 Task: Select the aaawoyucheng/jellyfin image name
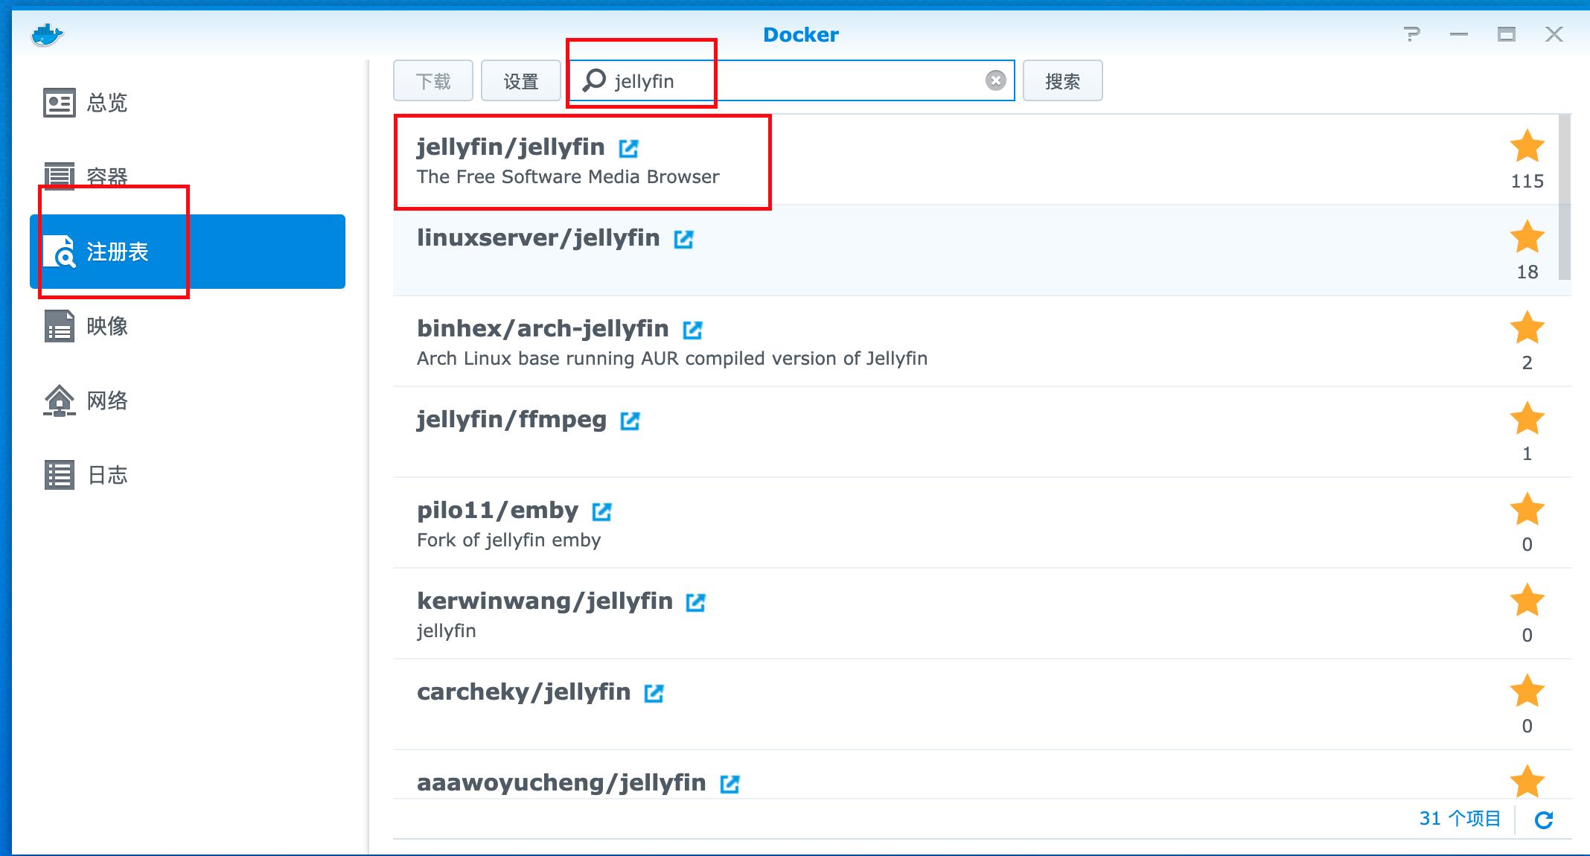click(x=561, y=783)
